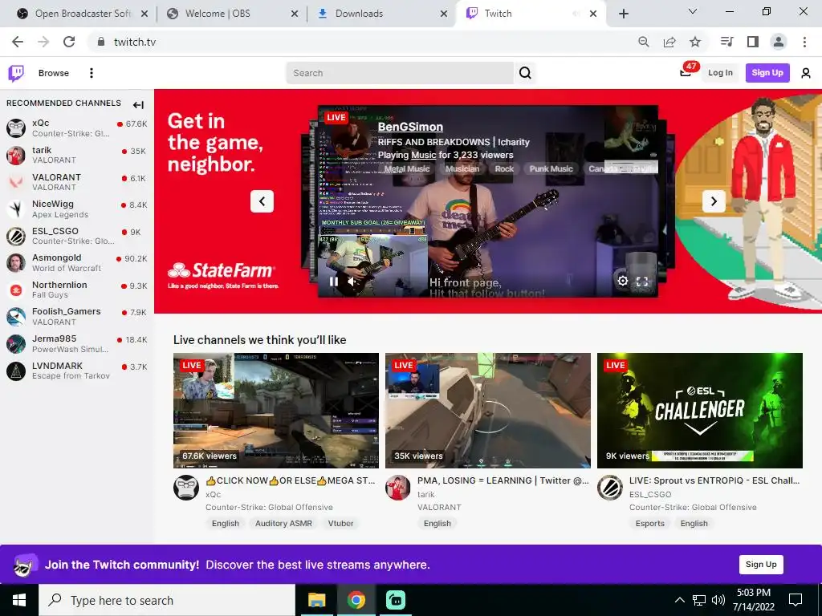This screenshot has width=822, height=616.
Task: Click the search magnifier button
Action: click(525, 73)
